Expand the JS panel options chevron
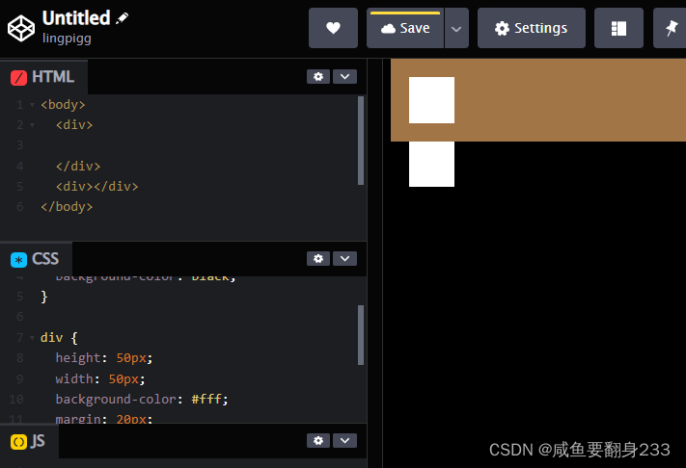Viewport: 686px width, 468px height. [344, 440]
